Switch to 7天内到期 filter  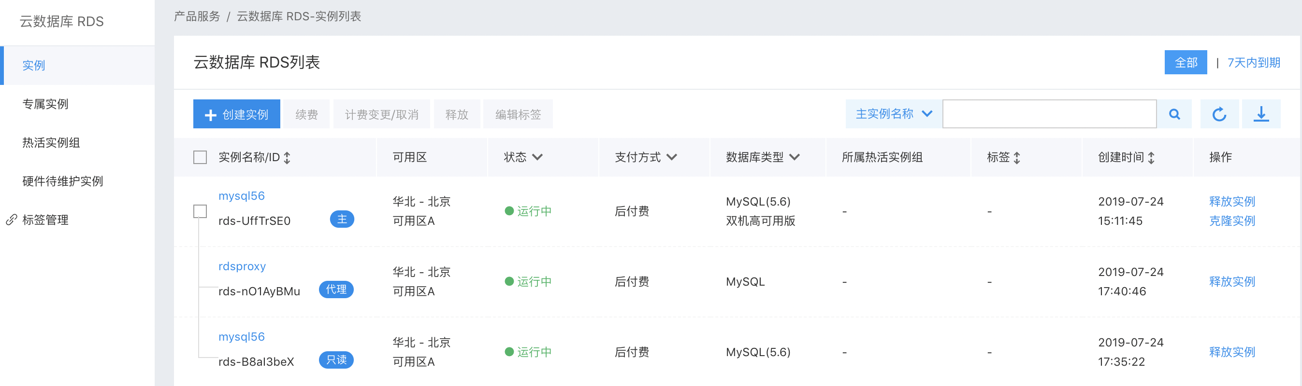[1254, 63]
